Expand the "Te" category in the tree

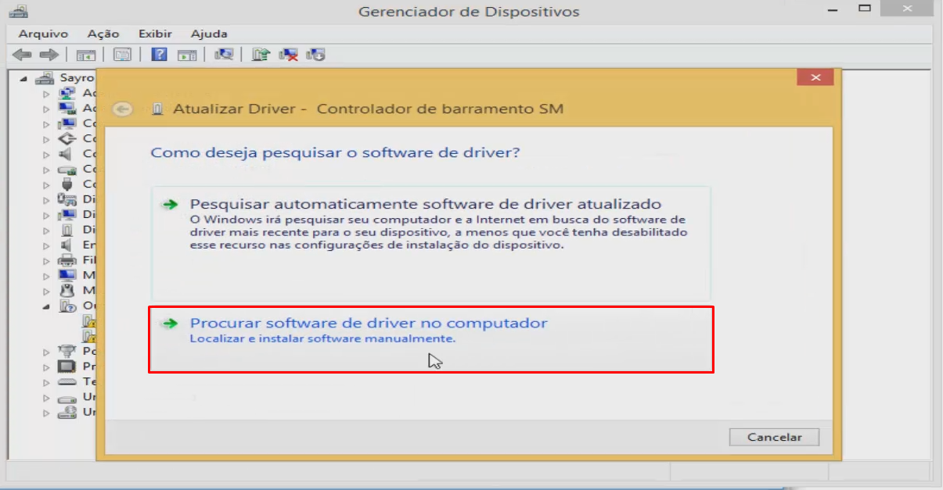click(46, 382)
